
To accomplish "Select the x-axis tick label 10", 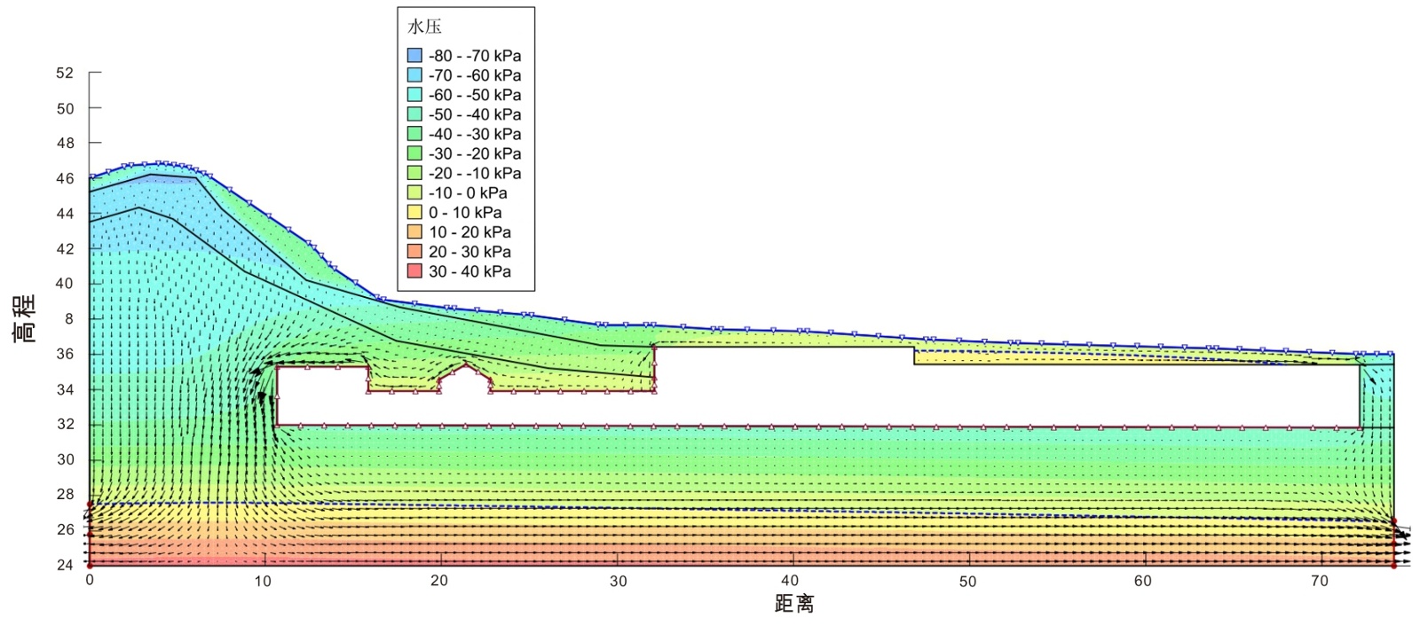I will coord(263,582).
